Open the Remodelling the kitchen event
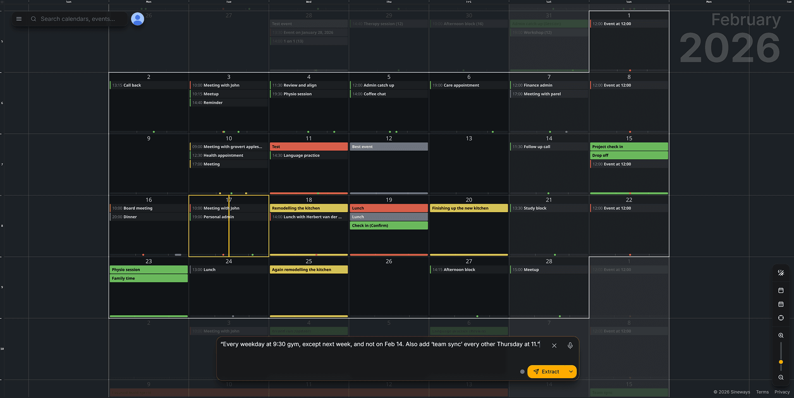 309,208
